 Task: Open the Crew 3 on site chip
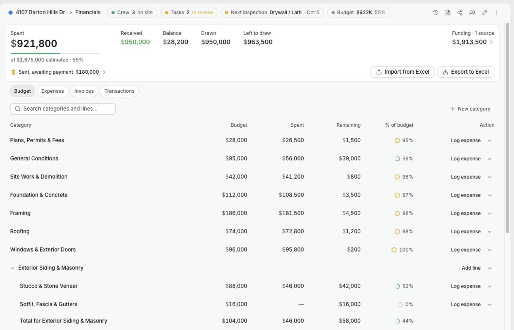(x=132, y=13)
